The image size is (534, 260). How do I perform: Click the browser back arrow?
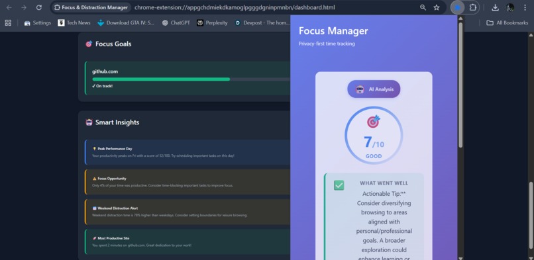[9, 7]
